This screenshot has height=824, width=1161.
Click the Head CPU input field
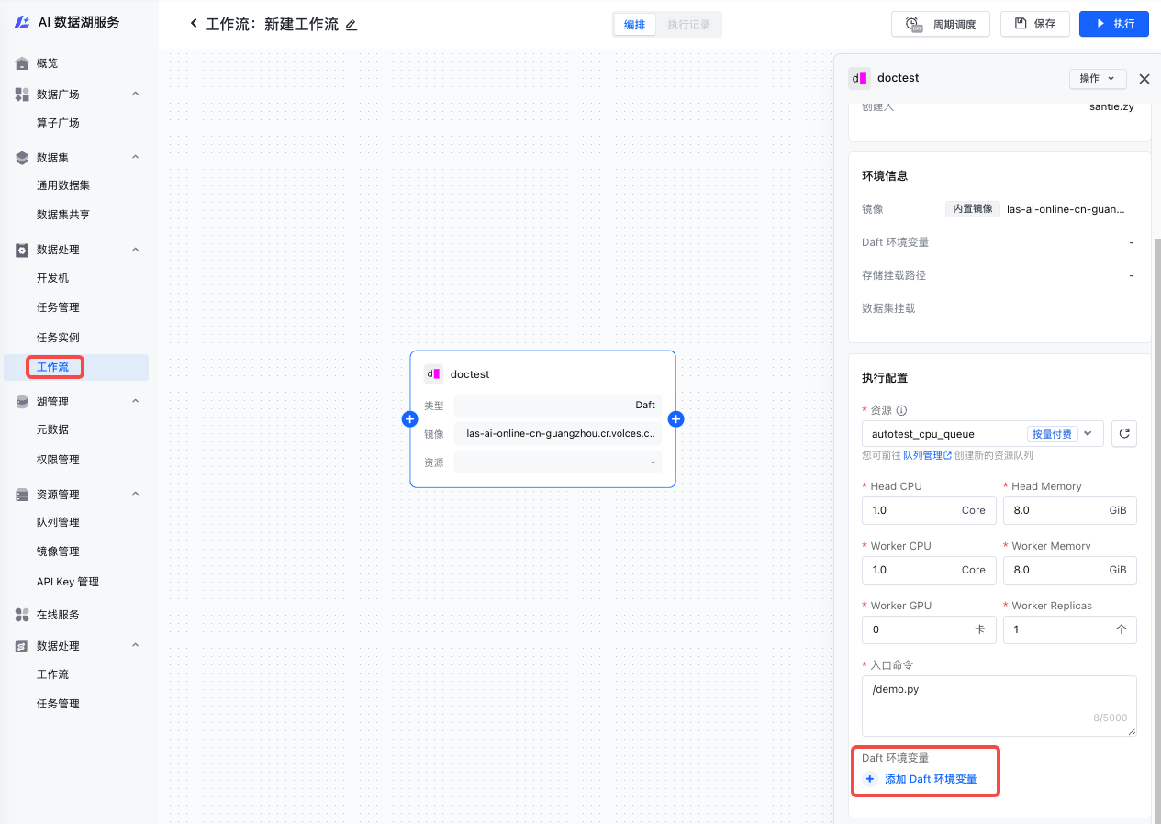[x=929, y=510]
